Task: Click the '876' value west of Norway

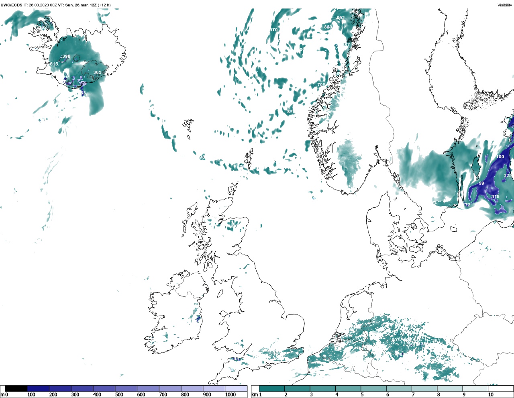Action: 291,112
